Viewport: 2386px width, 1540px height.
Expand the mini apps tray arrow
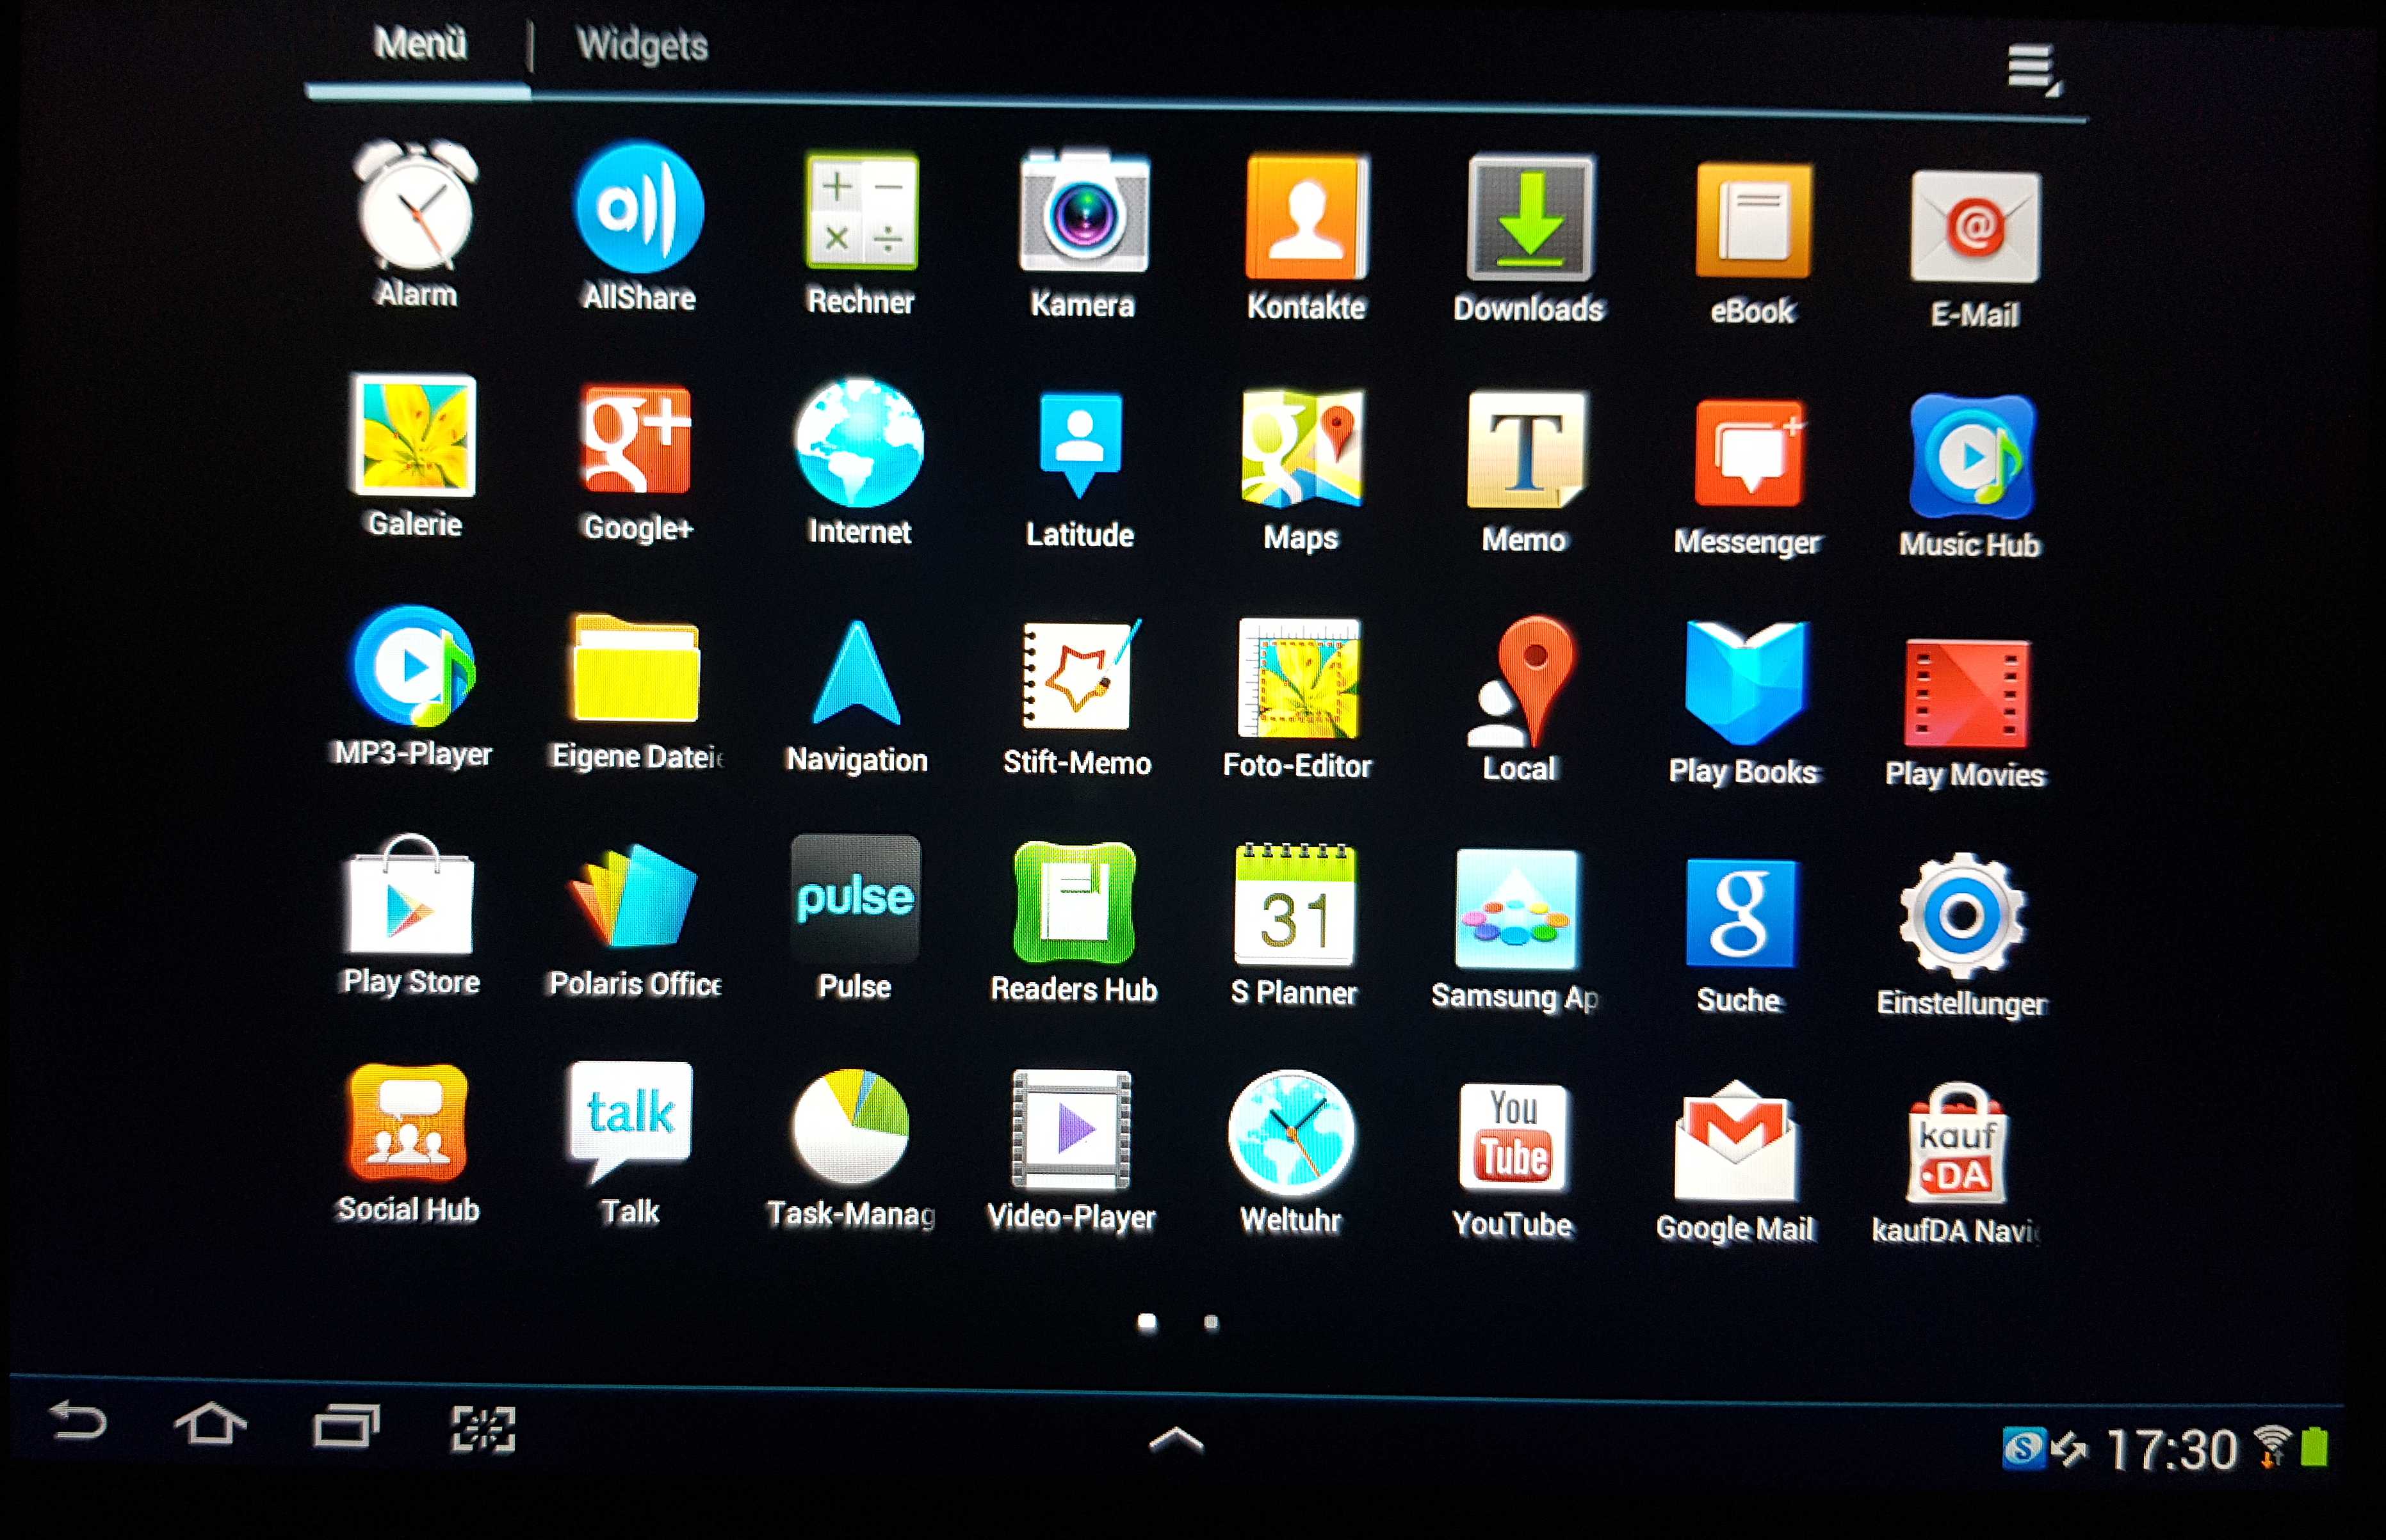click(x=1176, y=1439)
